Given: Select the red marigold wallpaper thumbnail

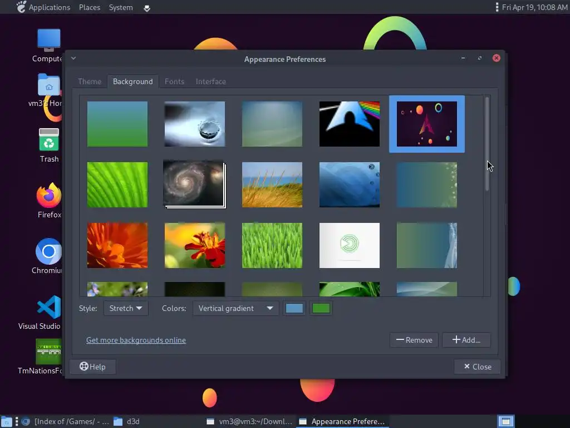Looking at the screenshot, I should [x=195, y=246].
